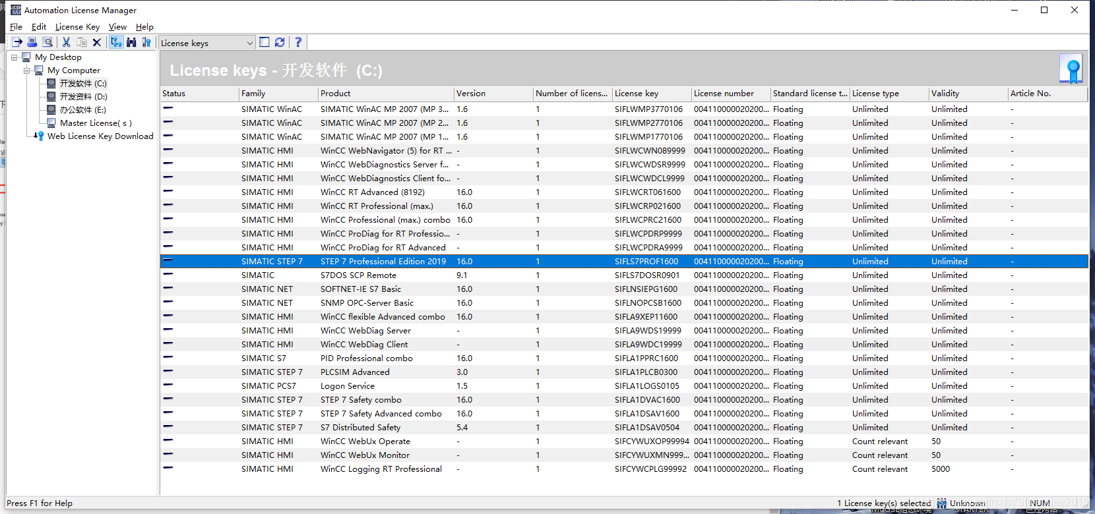This screenshot has height=514, width=1095.
Task: Open the License keys view dropdown
Action: (x=207, y=43)
